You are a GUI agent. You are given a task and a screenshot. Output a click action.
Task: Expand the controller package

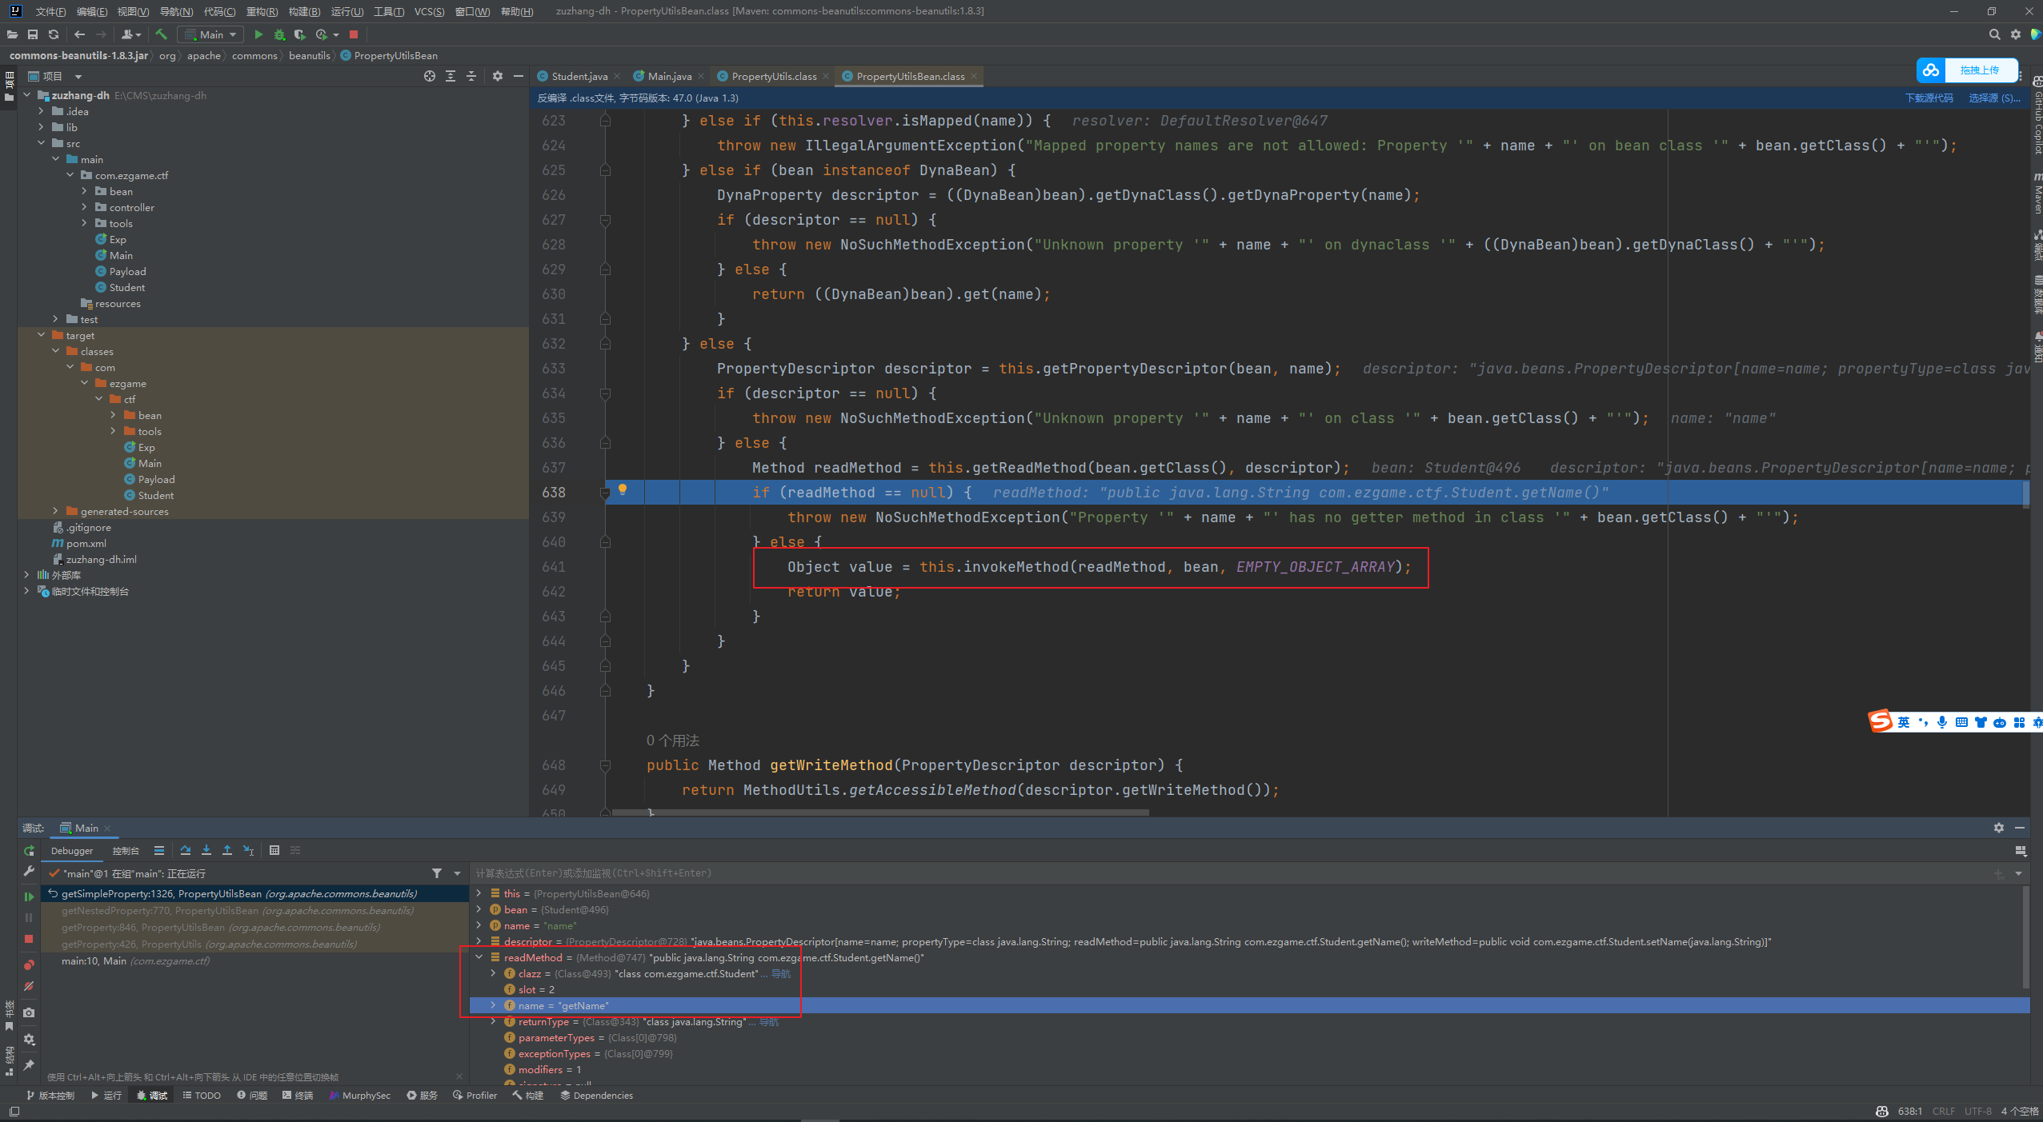tap(85, 207)
